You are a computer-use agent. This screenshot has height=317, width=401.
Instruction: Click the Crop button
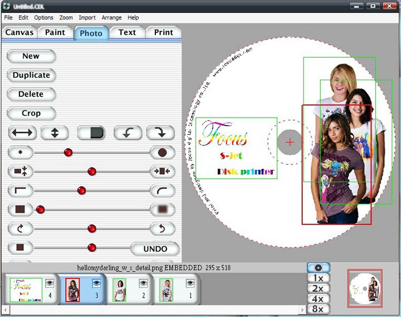31,113
